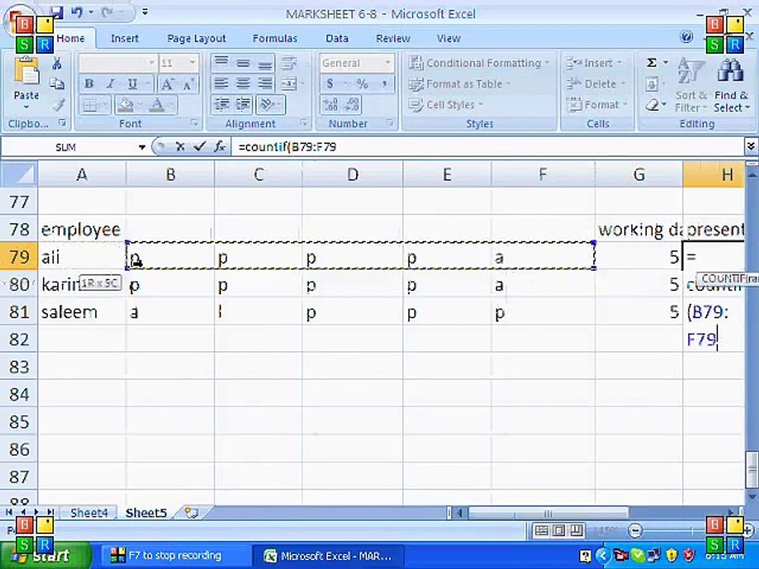Image resolution: width=759 pixels, height=569 pixels.
Task: Click the Fill down icon
Action: coord(651,85)
